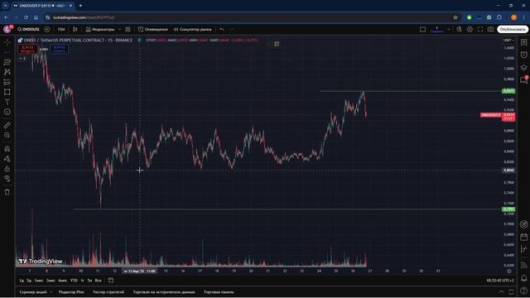Toggle fullscreen mode icon
The image size is (530, 298).
point(480,30)
